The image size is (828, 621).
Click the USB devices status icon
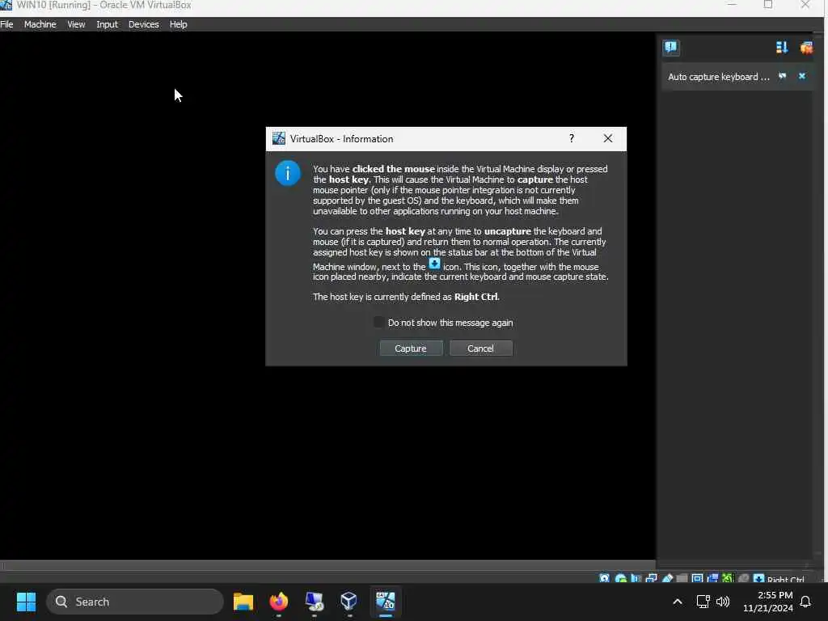point(667,578)
